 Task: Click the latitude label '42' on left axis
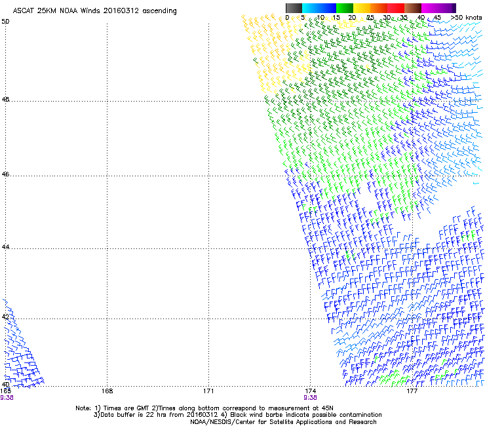5,317
